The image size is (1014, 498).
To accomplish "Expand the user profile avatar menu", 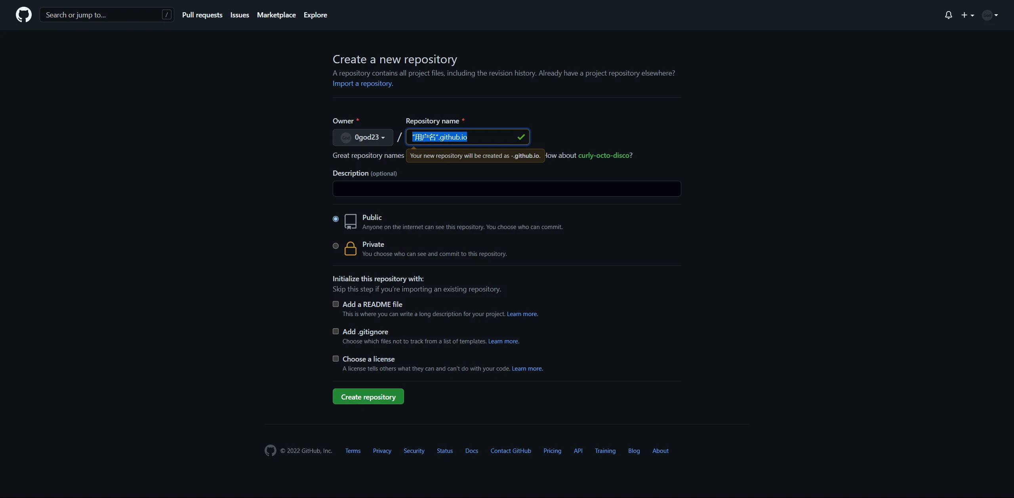I will (x=990, y=15).
